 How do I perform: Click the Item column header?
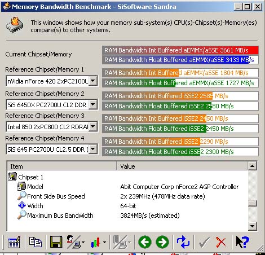61,166
